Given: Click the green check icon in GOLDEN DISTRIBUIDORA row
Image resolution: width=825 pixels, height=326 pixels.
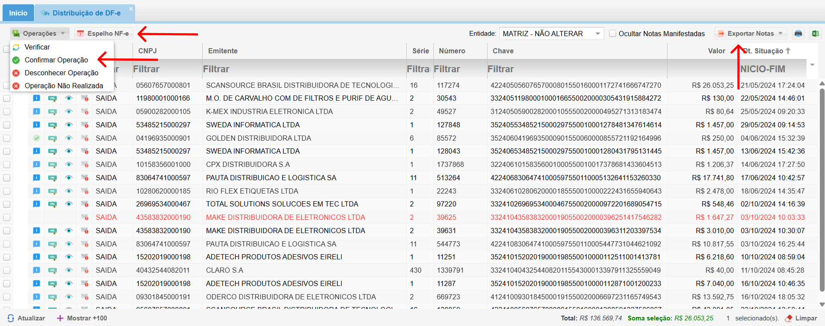Looking at the screenshot, I should (x=37, y=138).
